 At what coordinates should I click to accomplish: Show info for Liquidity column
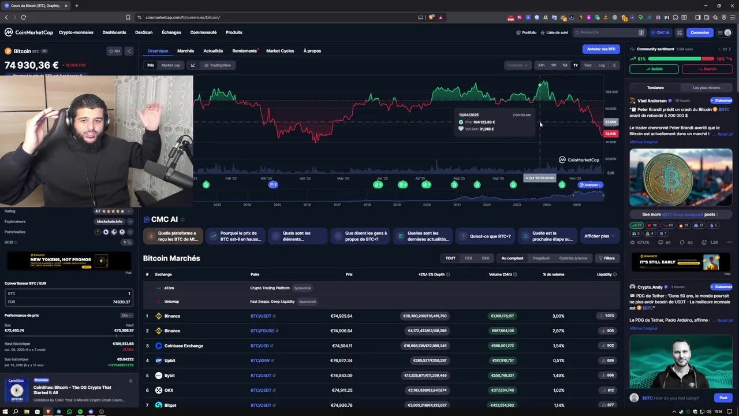point(615,274)
